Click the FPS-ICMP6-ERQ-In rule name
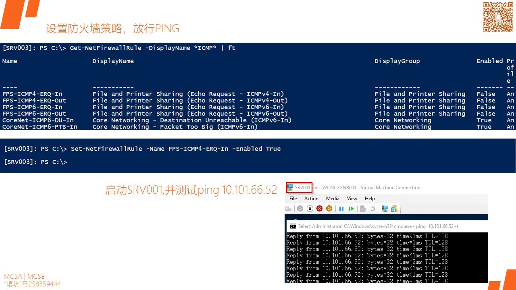This screenshot has height=290, width=516. click(x=32, y=107)
